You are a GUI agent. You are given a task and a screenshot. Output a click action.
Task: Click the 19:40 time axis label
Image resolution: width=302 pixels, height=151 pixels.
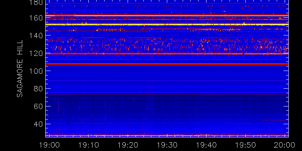[x=206, y=145]
